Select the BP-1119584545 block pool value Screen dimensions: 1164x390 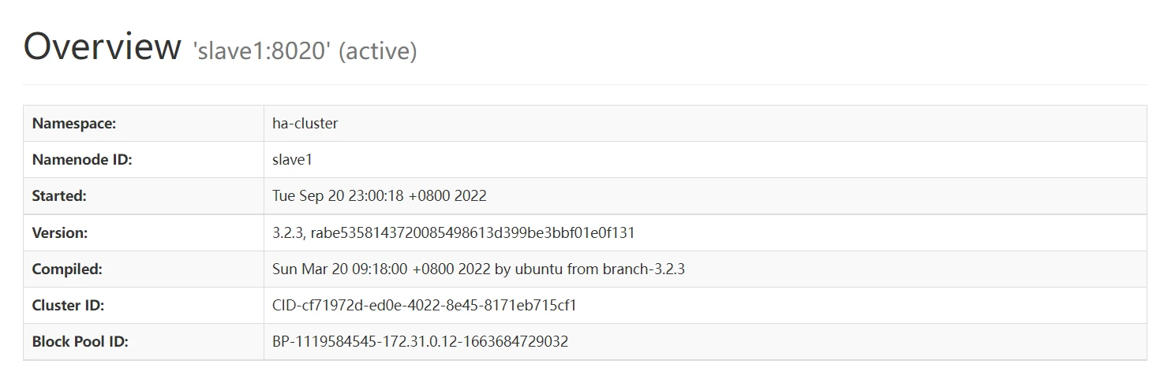pyautogui.click(x=420, y=341)
